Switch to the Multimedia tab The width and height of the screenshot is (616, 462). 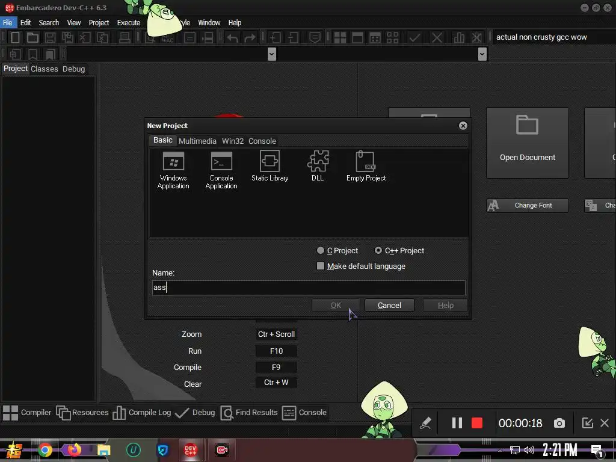point(197,141)
